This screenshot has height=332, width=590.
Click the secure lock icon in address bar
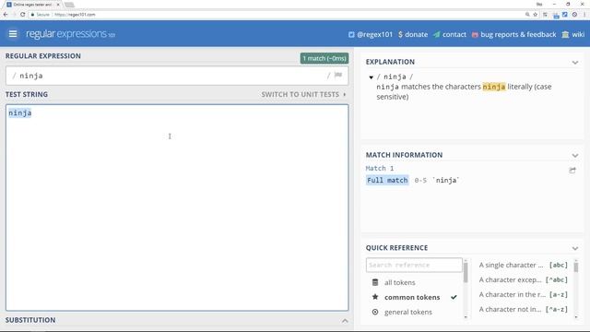32,15
